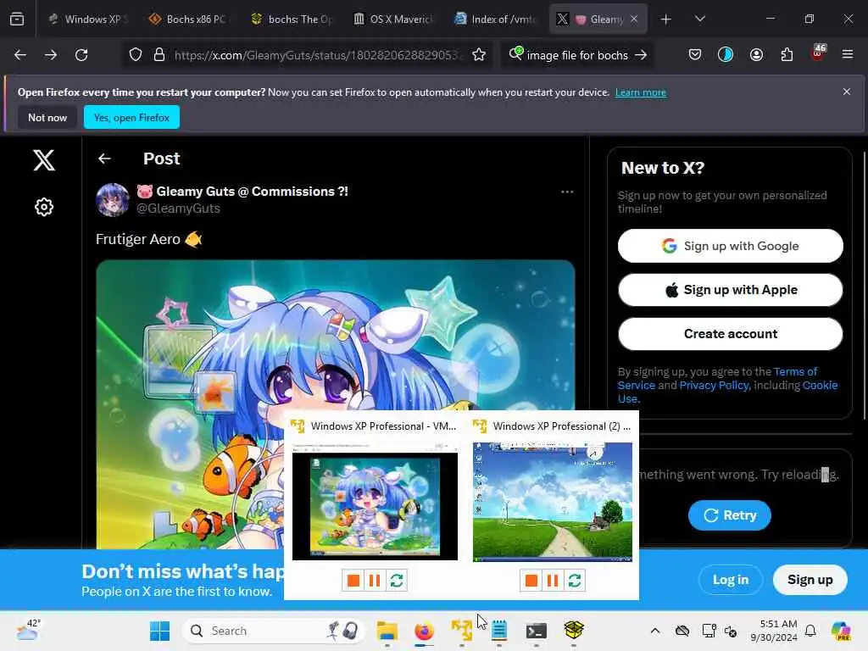Open the Windows XP Professional (2) preview thumbnail

tap(553, 502)
